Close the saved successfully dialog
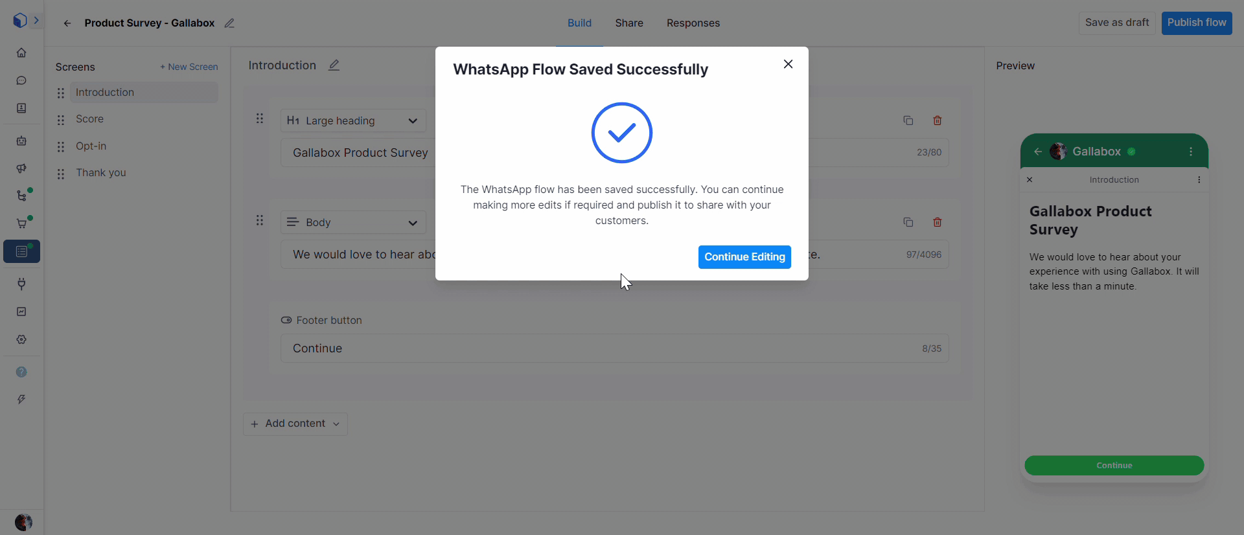The image size is (1244, 535). pyautogui.click(x=788, y=64)
